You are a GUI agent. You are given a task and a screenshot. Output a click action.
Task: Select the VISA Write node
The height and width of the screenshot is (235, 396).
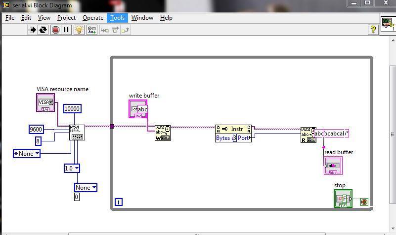tap(163, 133)
